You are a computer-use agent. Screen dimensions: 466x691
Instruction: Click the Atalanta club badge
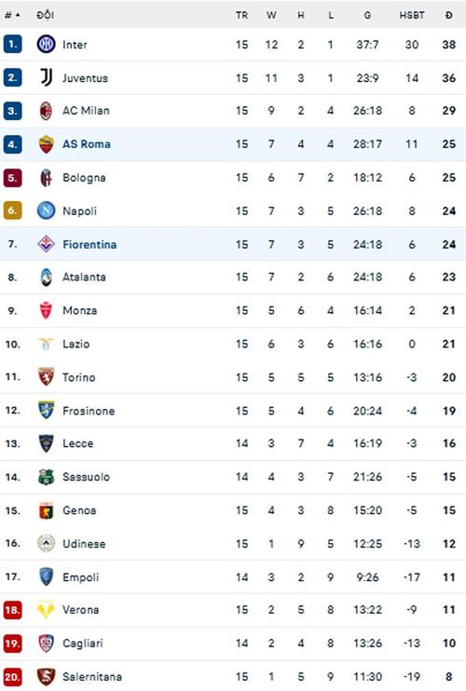click(x=46, y=278)
